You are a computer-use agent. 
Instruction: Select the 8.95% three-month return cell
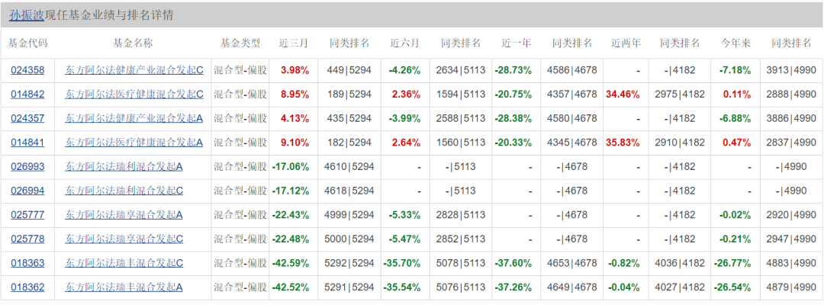click(x=293, y=94)
